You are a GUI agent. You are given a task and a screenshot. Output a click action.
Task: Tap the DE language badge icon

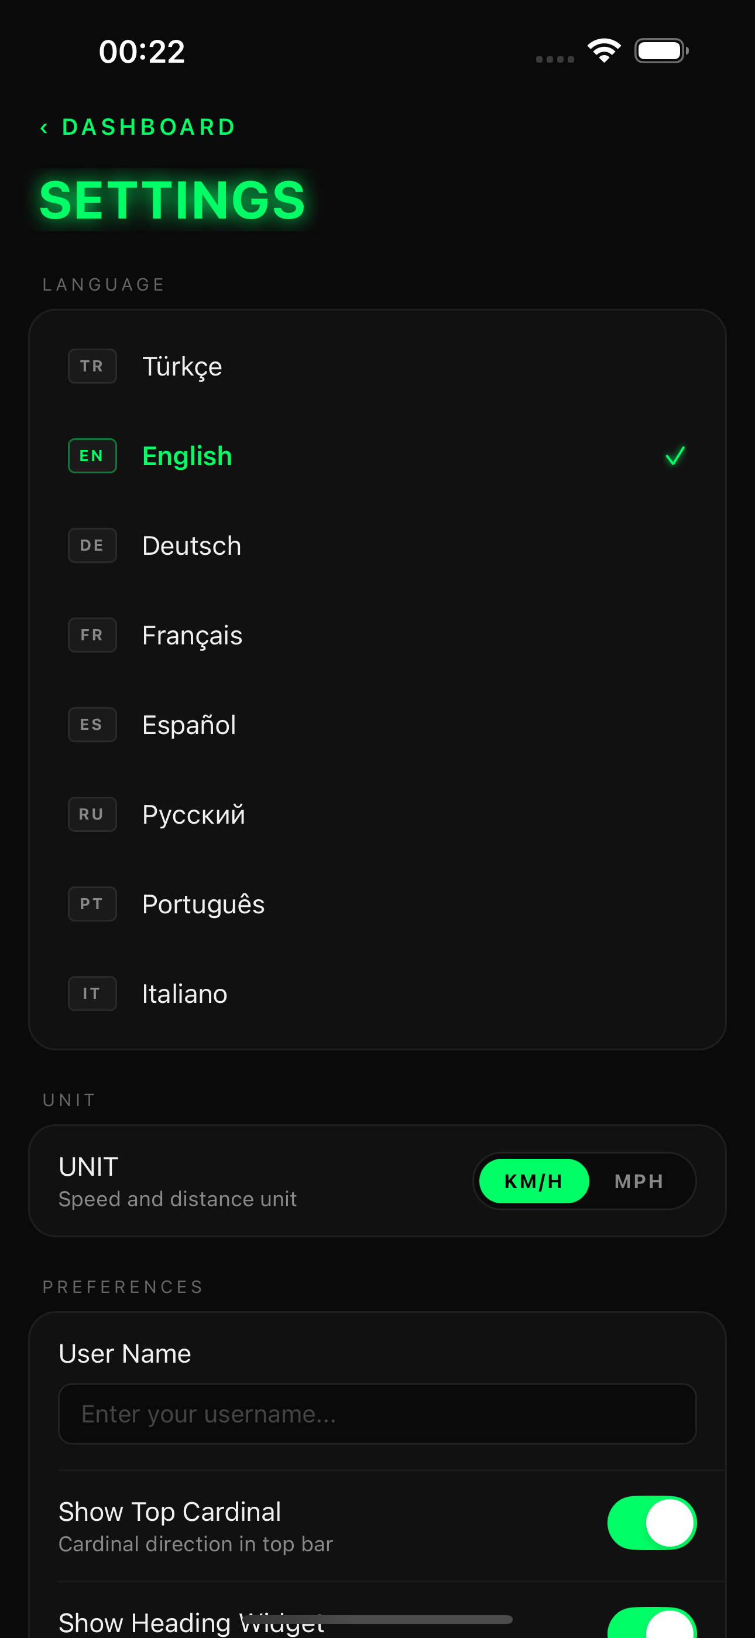(92, 545)
